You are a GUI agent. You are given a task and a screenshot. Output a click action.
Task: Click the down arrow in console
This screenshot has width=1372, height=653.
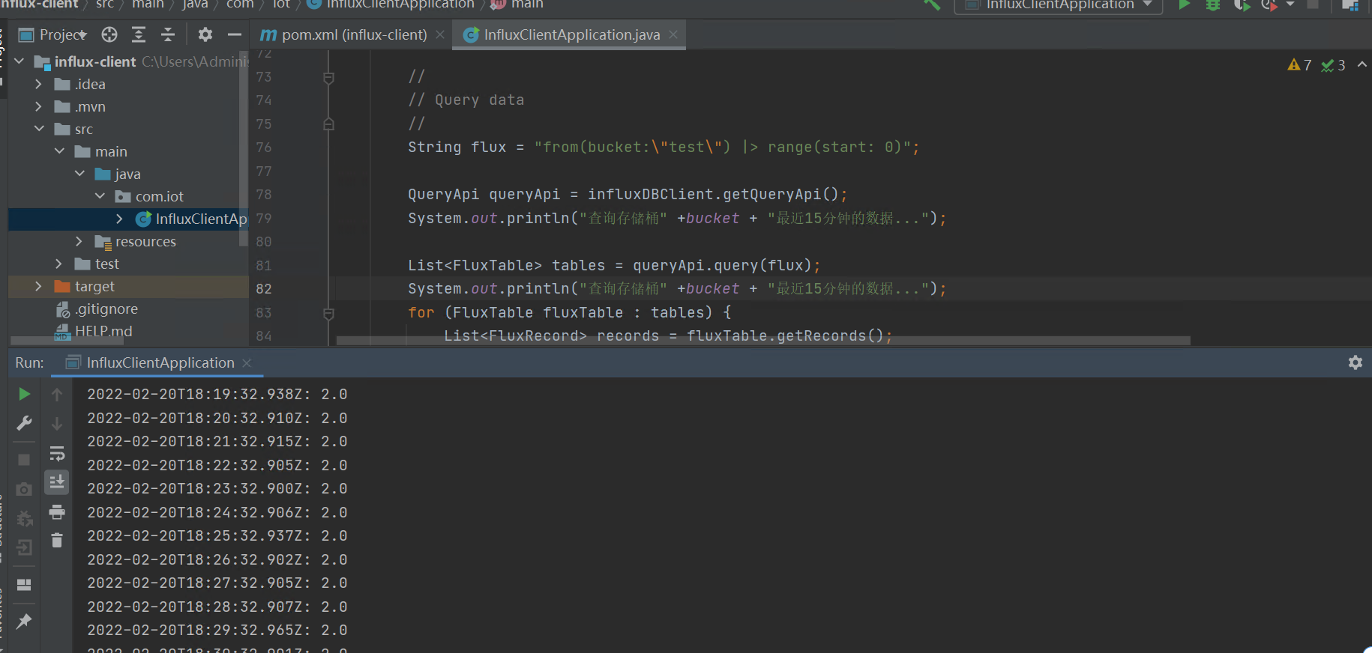[x=57, y=424]
